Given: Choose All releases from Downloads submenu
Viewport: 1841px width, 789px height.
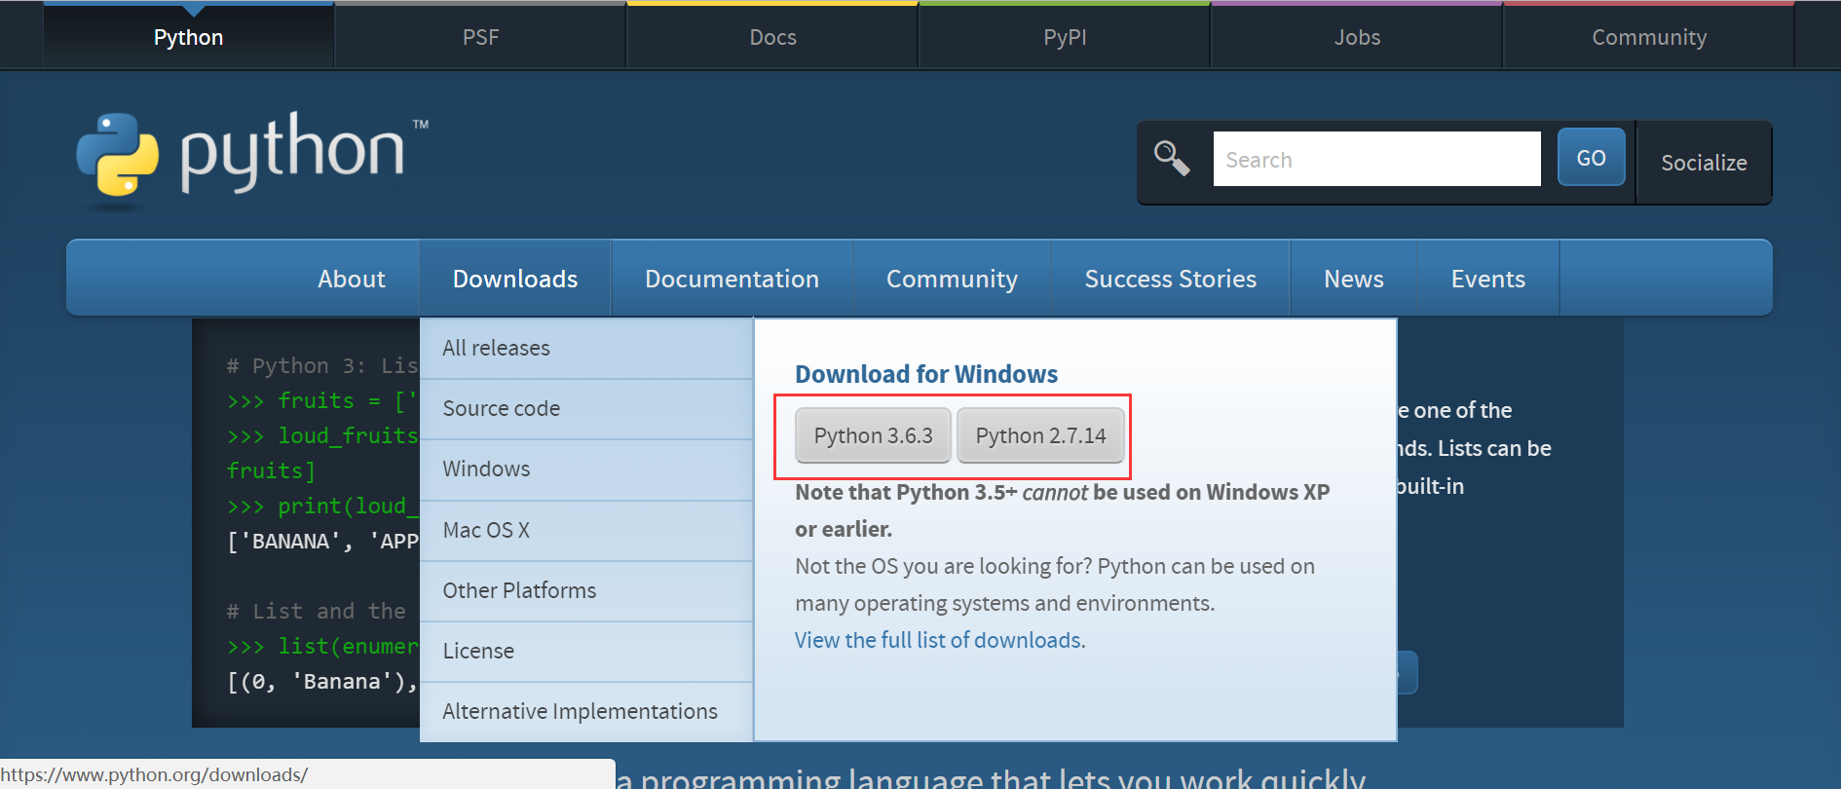Looking at the screenshot, I should [586, 348].
